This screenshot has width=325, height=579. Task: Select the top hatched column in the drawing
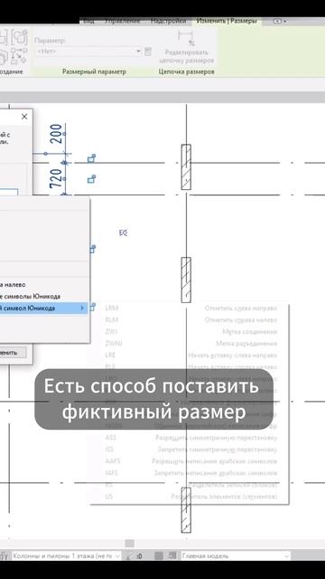pos(186,166)
